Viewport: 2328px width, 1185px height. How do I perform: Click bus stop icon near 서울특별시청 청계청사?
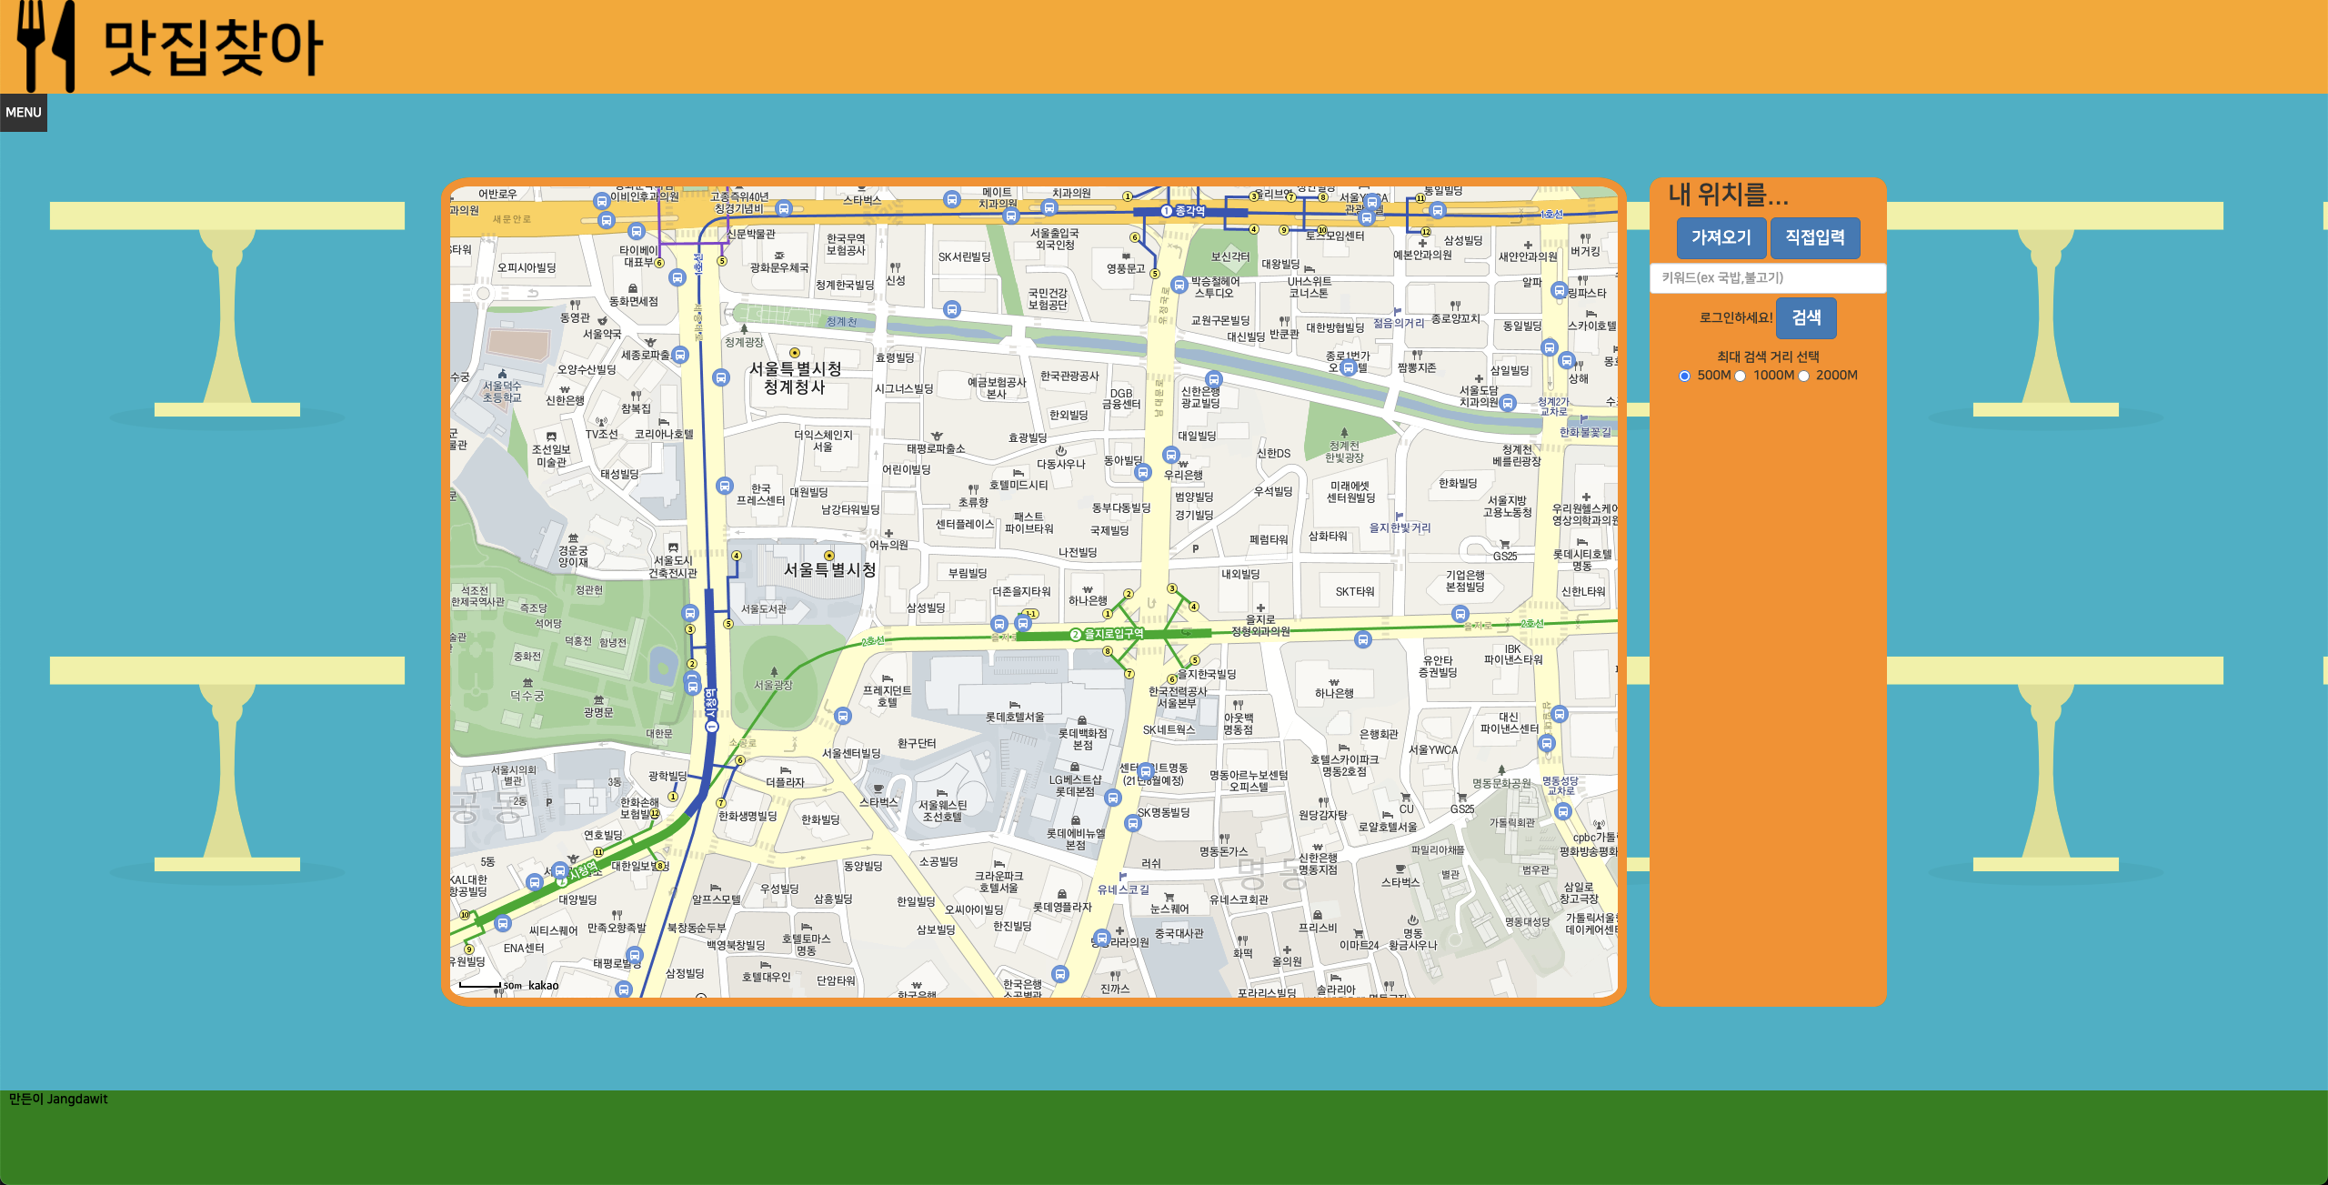[721, 377]
